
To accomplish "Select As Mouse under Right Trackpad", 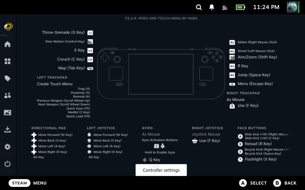I will pos(236,100).
